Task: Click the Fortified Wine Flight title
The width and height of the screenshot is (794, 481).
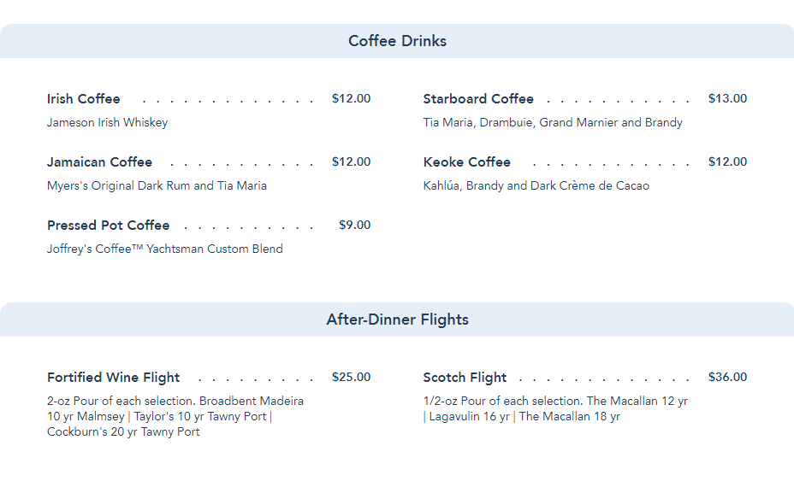Action: (x=114, y=378)
